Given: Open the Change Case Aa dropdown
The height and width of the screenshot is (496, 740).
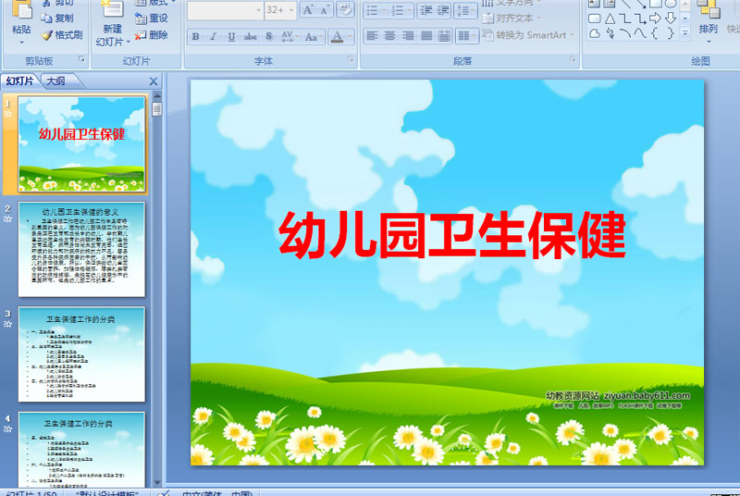Looking at the screenshot, I should (314, 36).
